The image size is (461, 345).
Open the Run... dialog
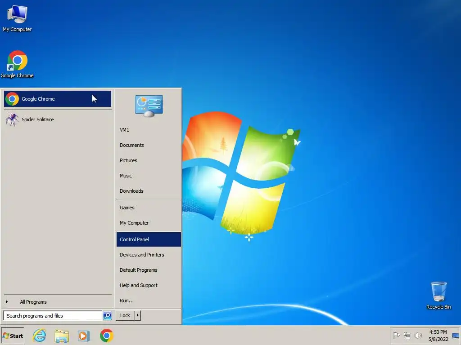tap(149, 301)
